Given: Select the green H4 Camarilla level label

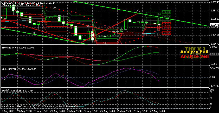Looking at the screenshot, I should 159,14.
